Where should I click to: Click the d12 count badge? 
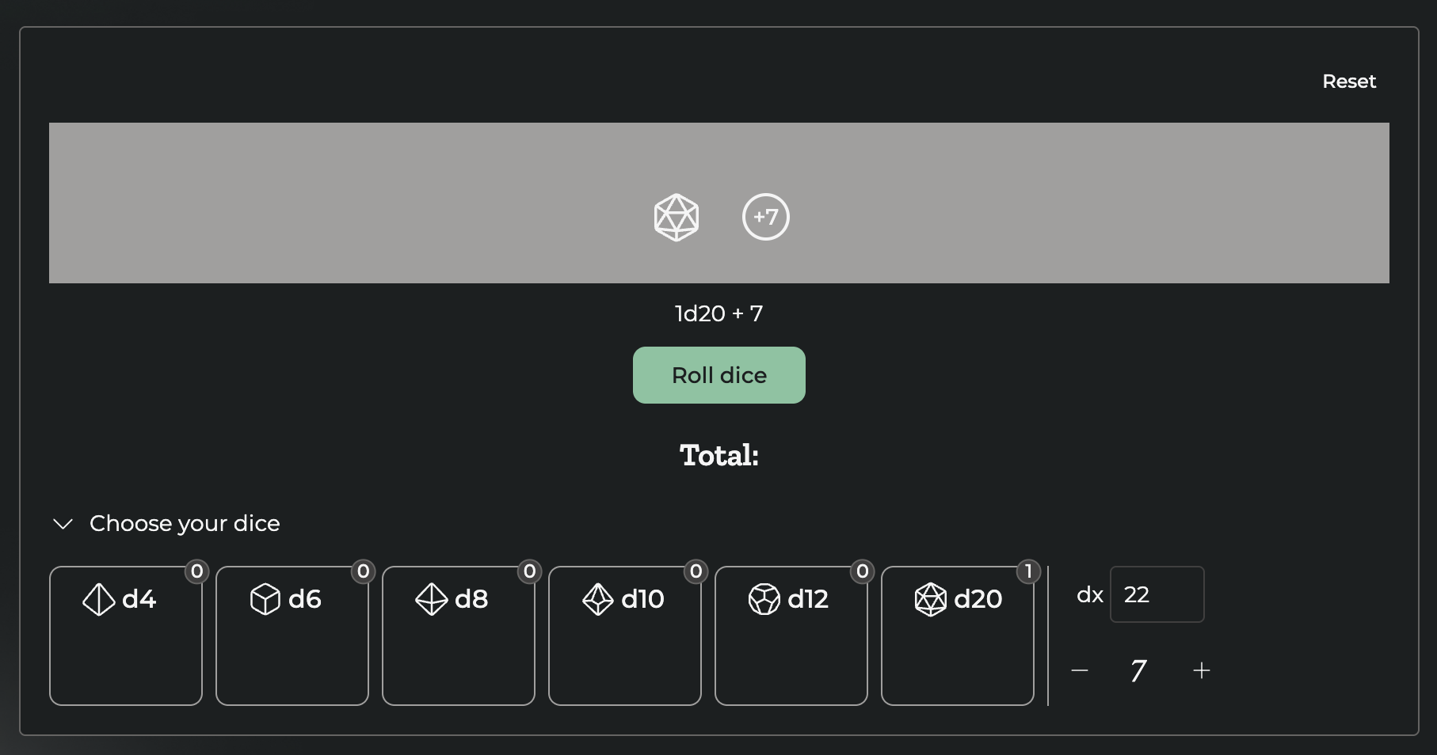(862, 571)
